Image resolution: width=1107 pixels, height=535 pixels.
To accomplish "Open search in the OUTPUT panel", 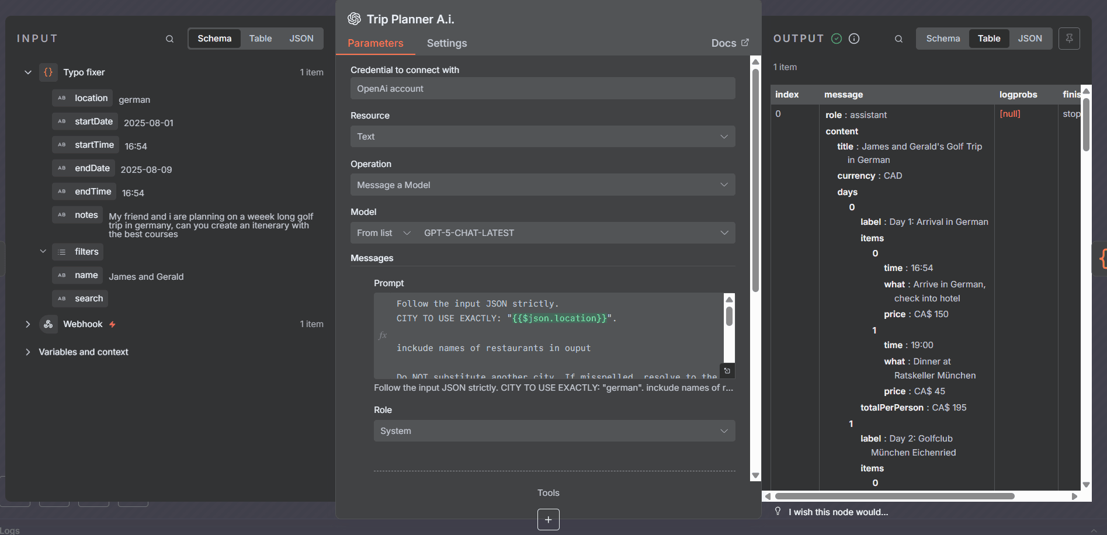I will coord(898,39).
